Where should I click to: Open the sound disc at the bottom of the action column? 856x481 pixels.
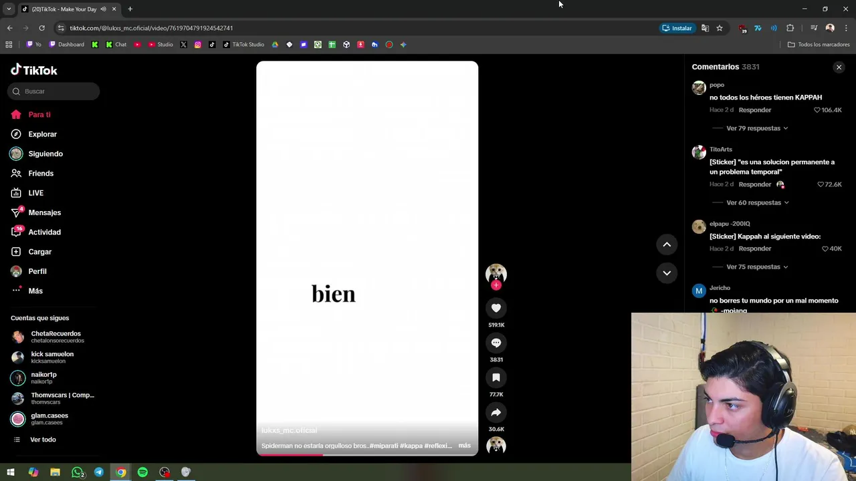[496, 446]
